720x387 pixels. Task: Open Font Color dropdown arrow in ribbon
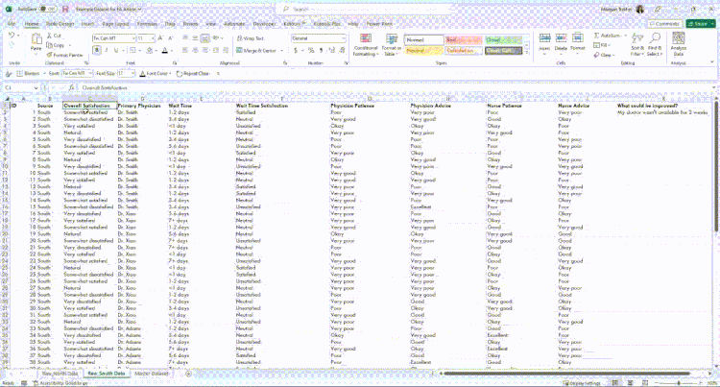coord(172,51)
